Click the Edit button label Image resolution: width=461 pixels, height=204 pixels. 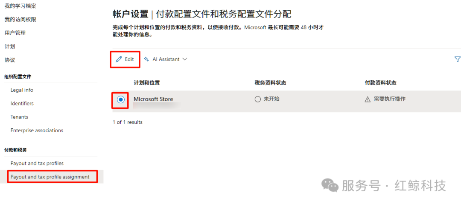coord(129,59)
